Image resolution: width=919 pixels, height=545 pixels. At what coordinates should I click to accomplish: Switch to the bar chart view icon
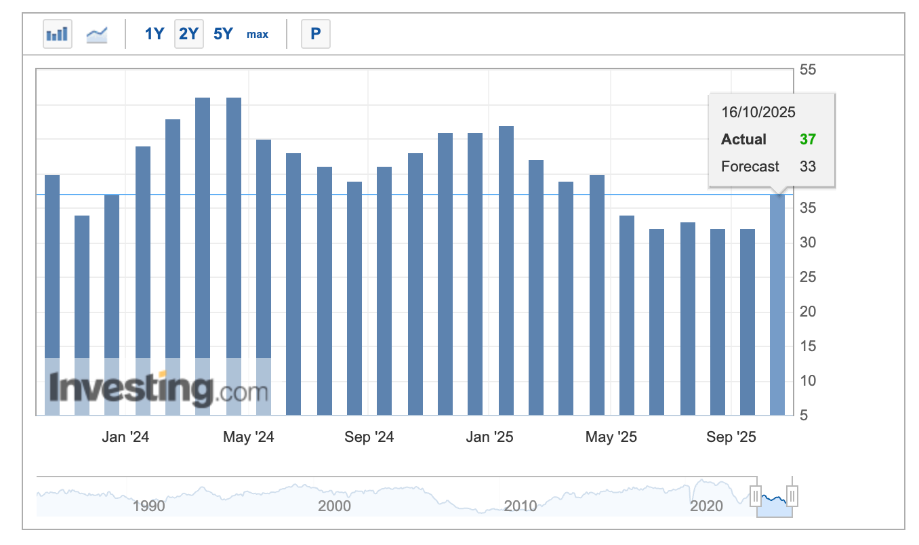(x=58, y=34)
